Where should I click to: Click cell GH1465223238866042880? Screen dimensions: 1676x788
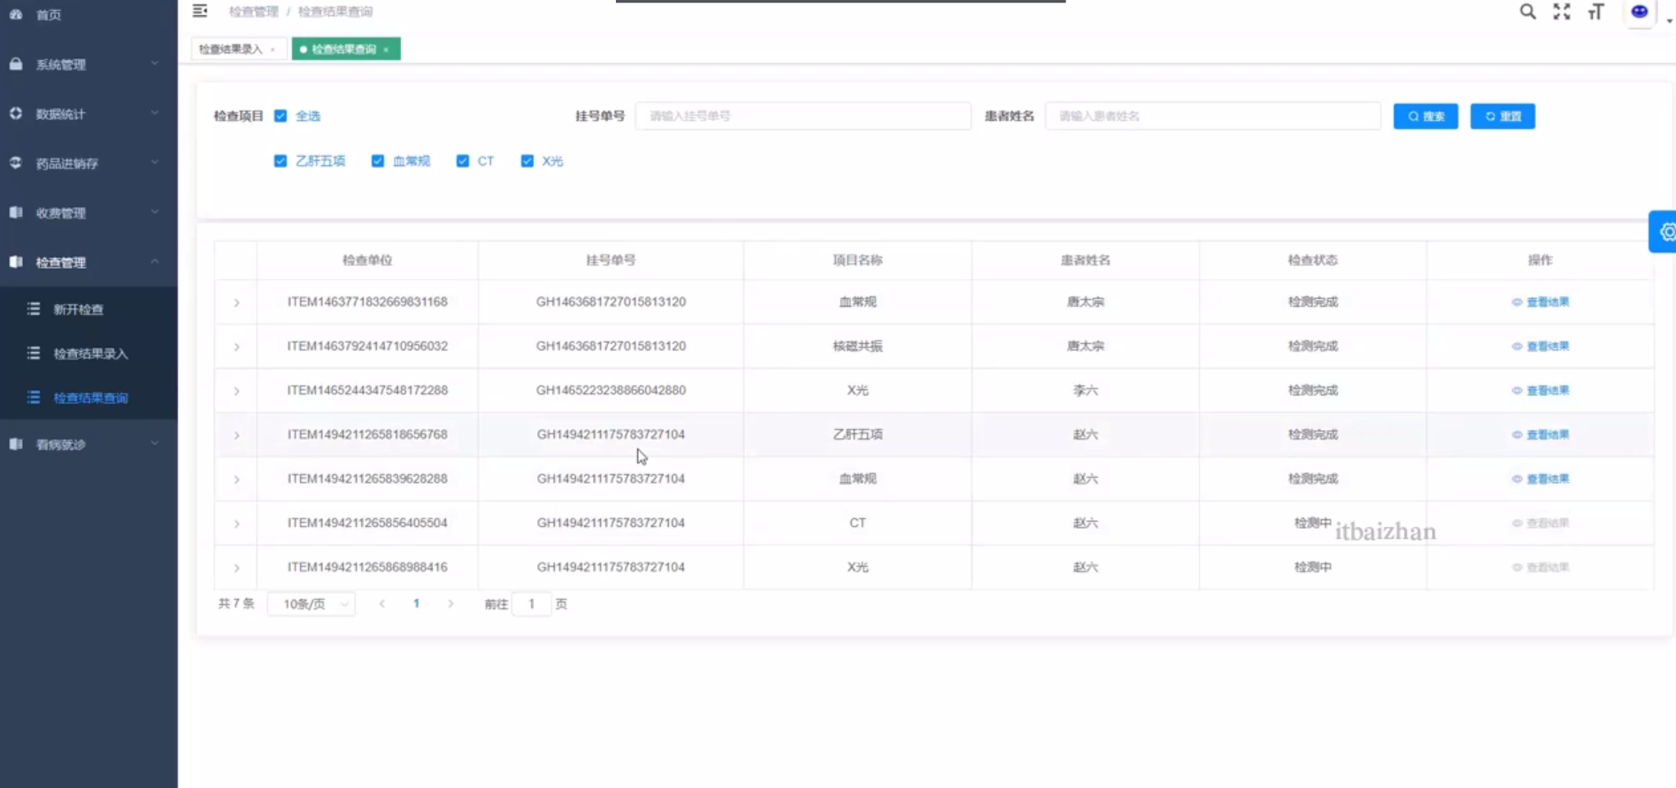[611, 390]
